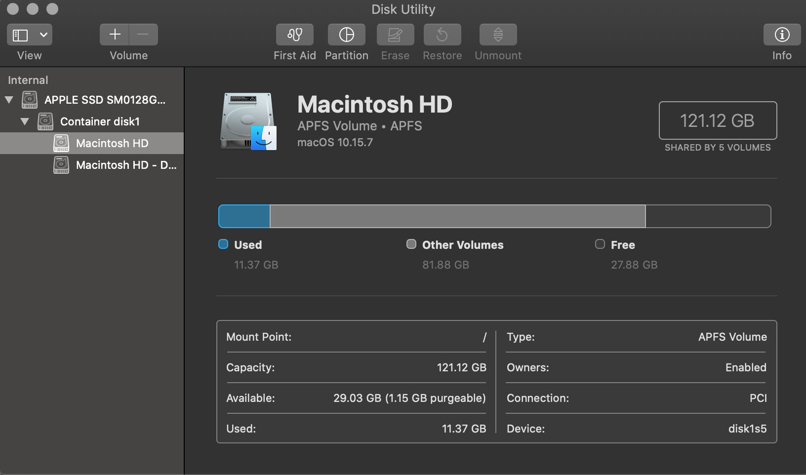Click the 81.88 GB other volumes value
The height and width of the screenshot is (475, 806).
point(445,265)
